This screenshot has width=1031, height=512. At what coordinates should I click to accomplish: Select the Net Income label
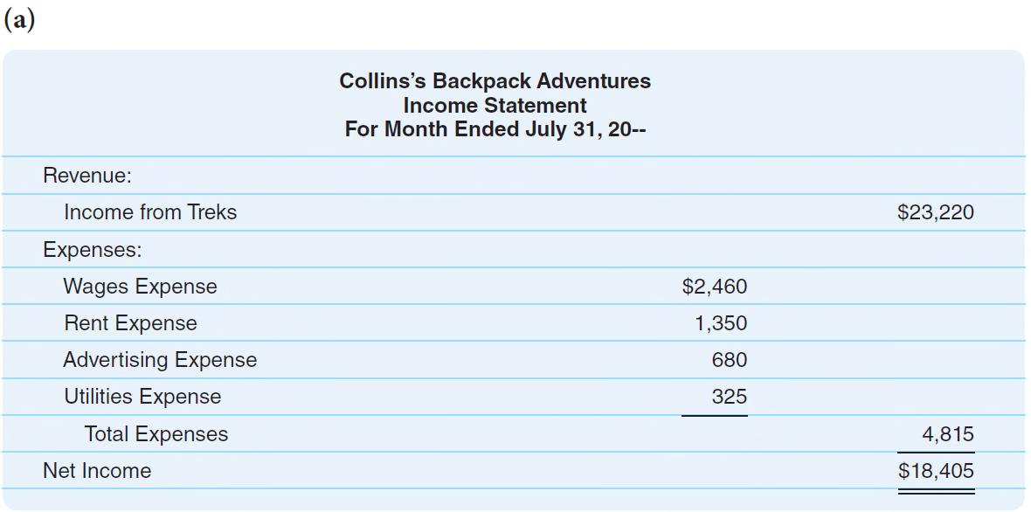pyautogui.click(x=97, y=471)
